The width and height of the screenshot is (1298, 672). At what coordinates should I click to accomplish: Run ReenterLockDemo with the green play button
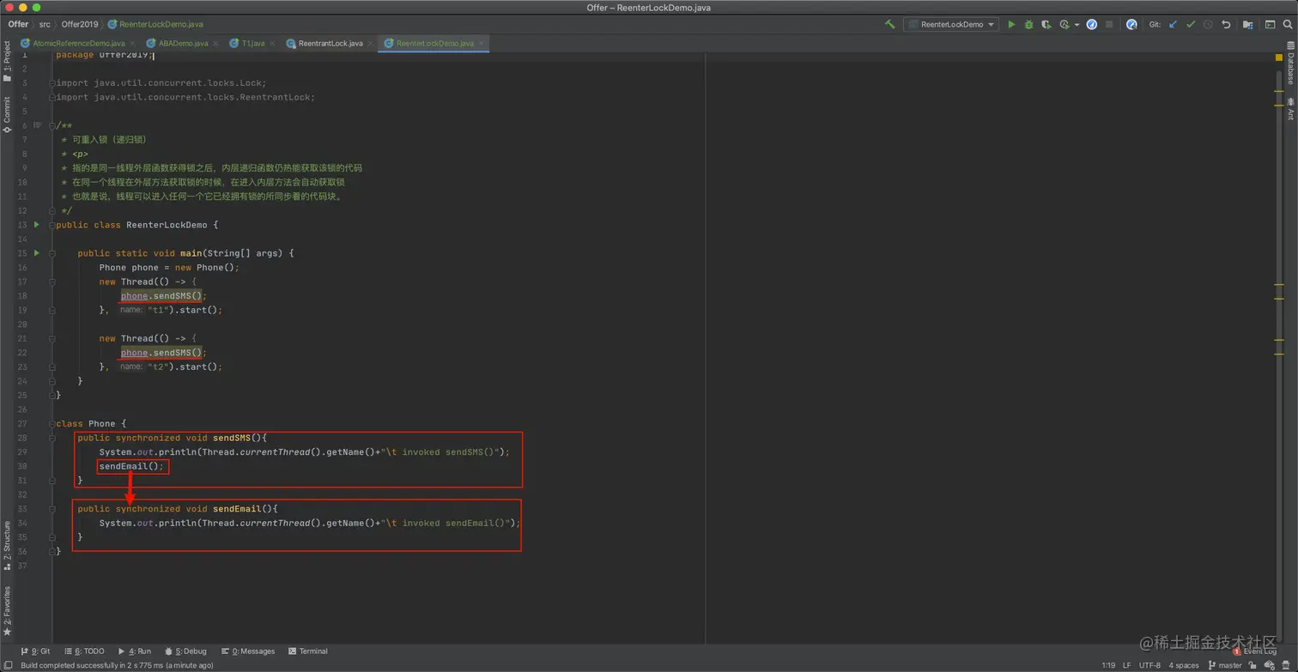pos(1011,24)
